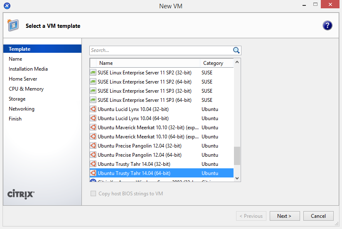Select Ubuntu Trusty Tahr 14.04 (64-bit) template
This screenshot has width=342, height=229.
(x=162, y=173)
